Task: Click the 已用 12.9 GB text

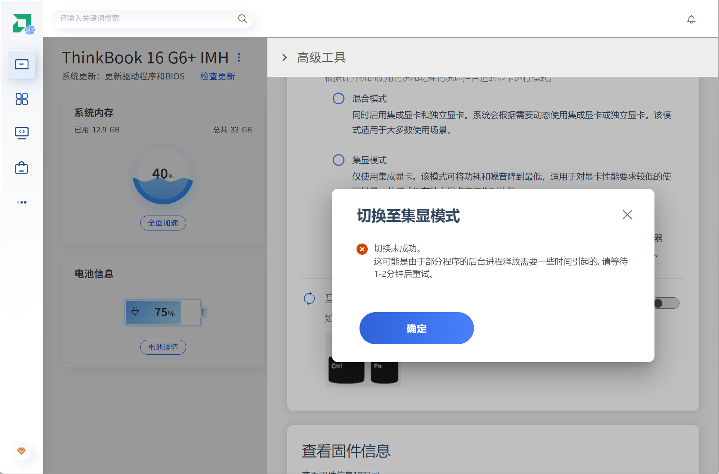Action: point(97,130)
